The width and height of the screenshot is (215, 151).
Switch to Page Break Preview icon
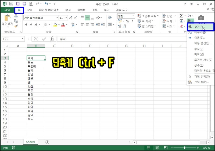(x=166, y=148)
